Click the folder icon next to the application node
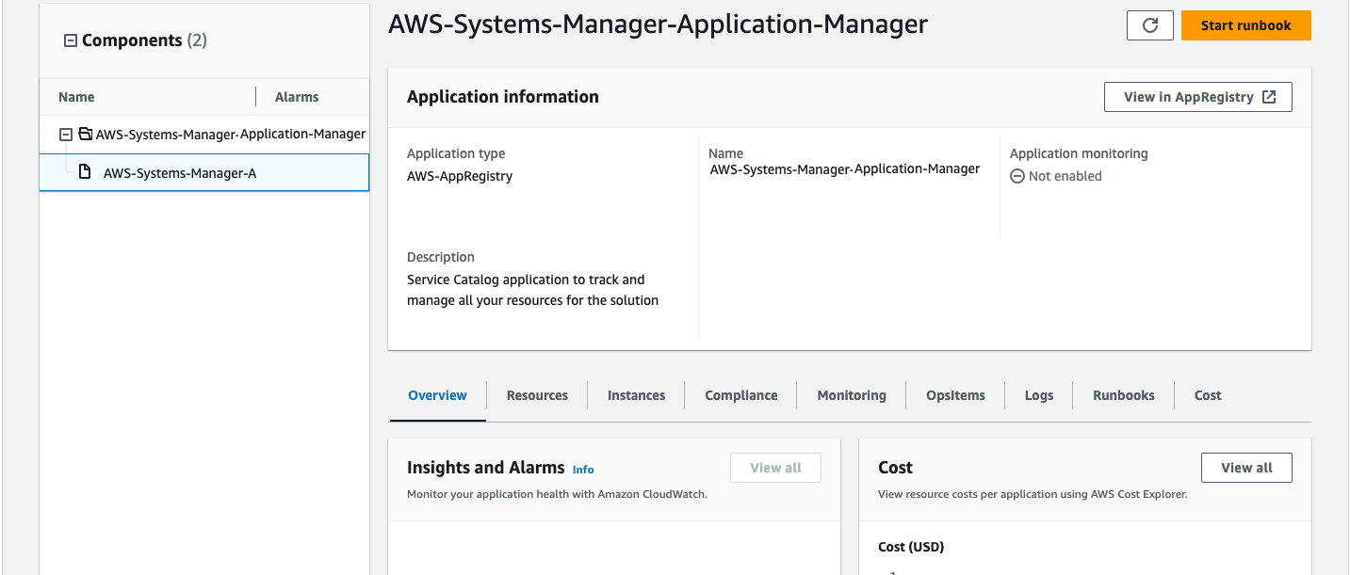Screen dimensions: 1350x575 tap(83, 134)
